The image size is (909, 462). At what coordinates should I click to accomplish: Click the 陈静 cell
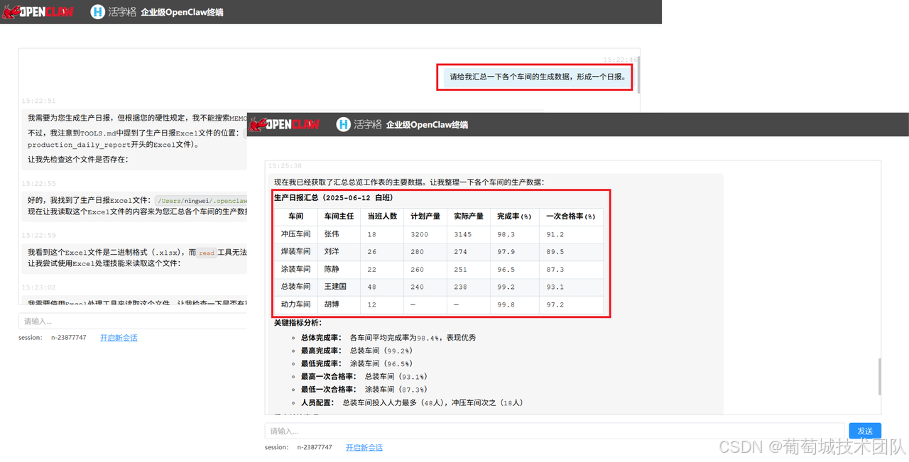click(x=339, y=270)
